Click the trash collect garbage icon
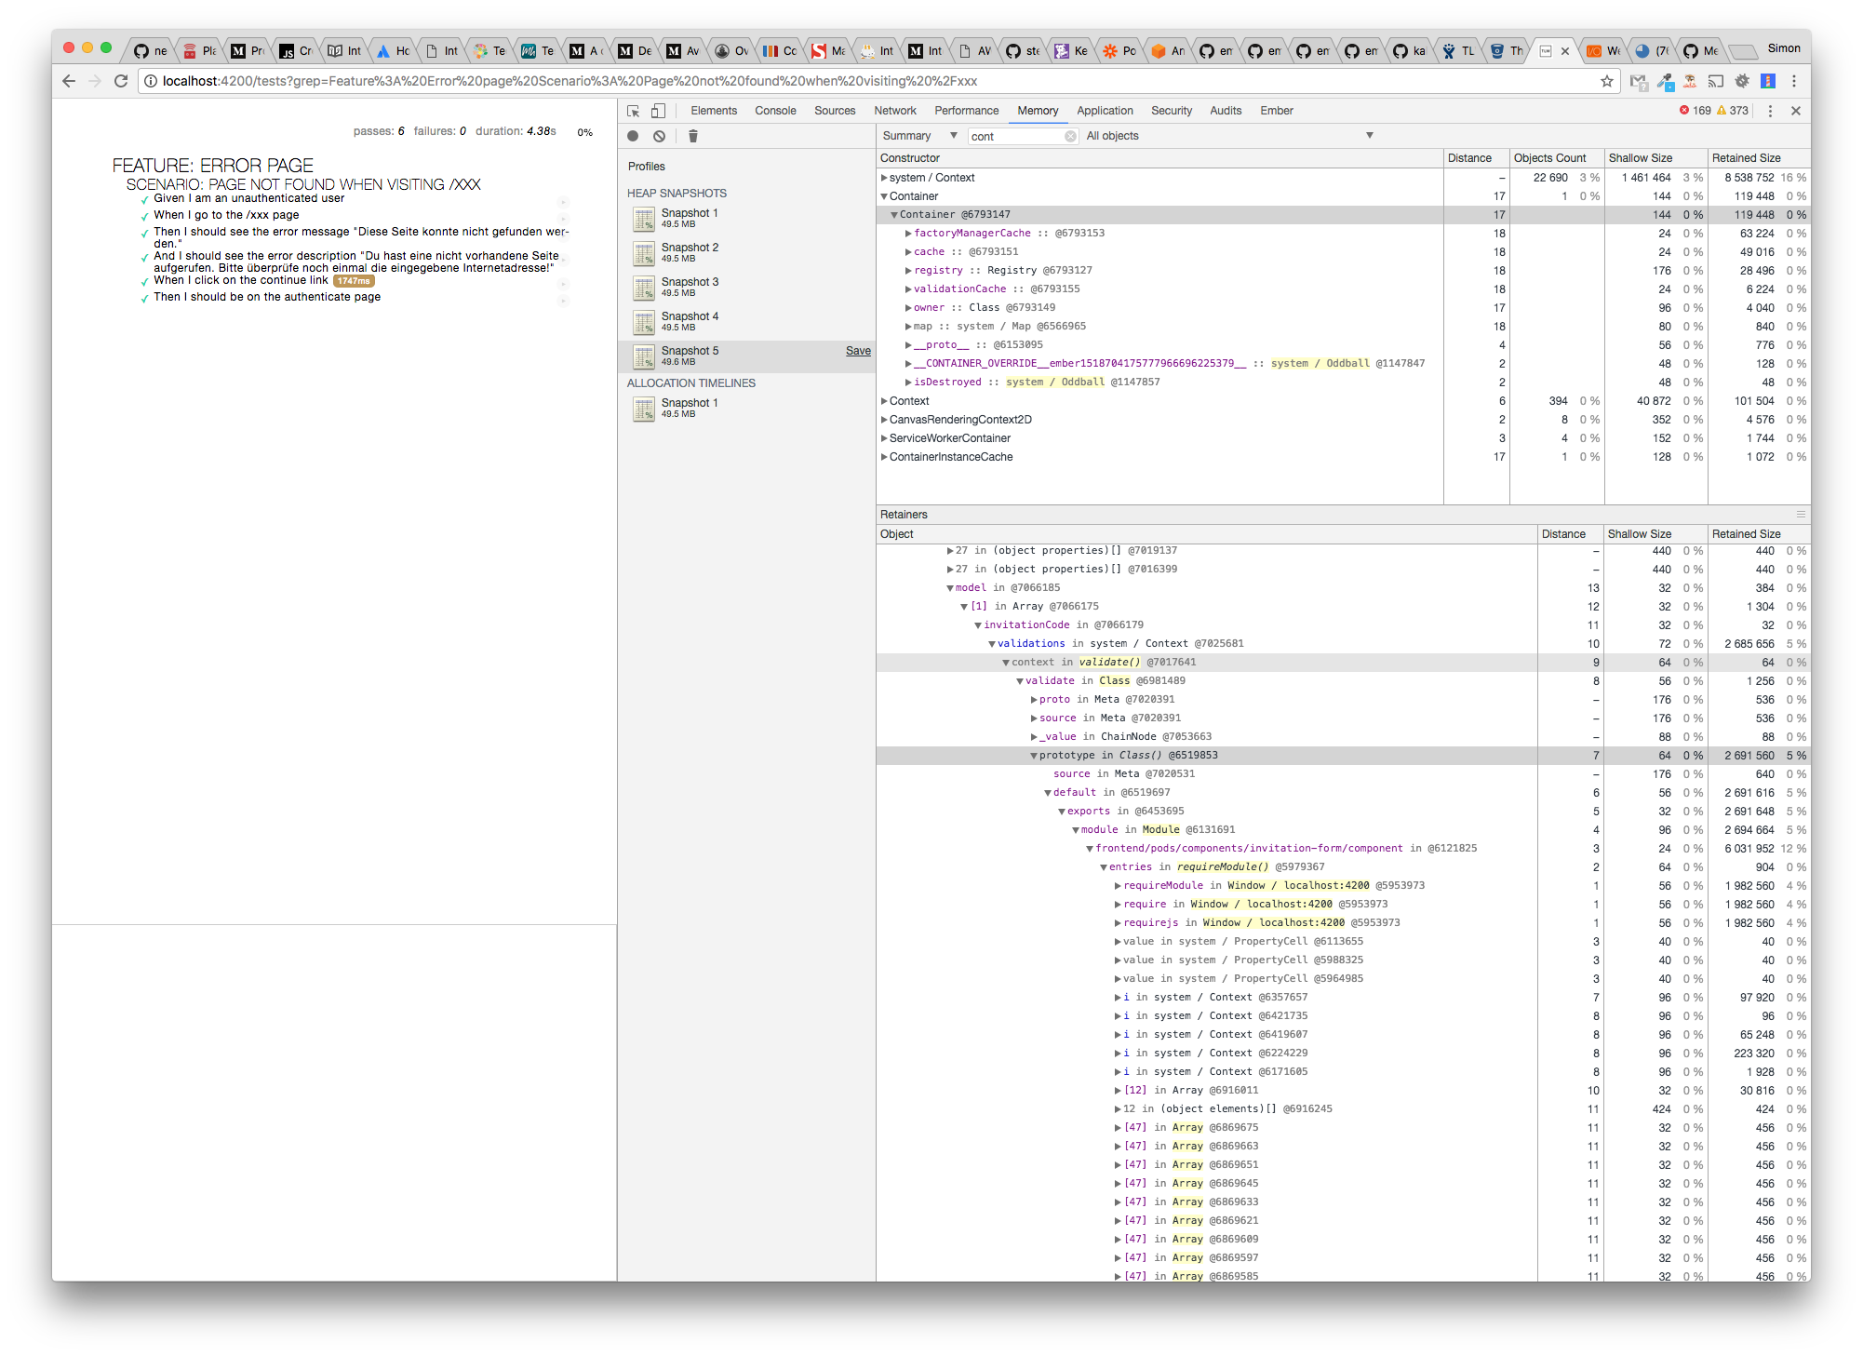The width and height of the screenshot is (1863, 1356). point(692,136)
